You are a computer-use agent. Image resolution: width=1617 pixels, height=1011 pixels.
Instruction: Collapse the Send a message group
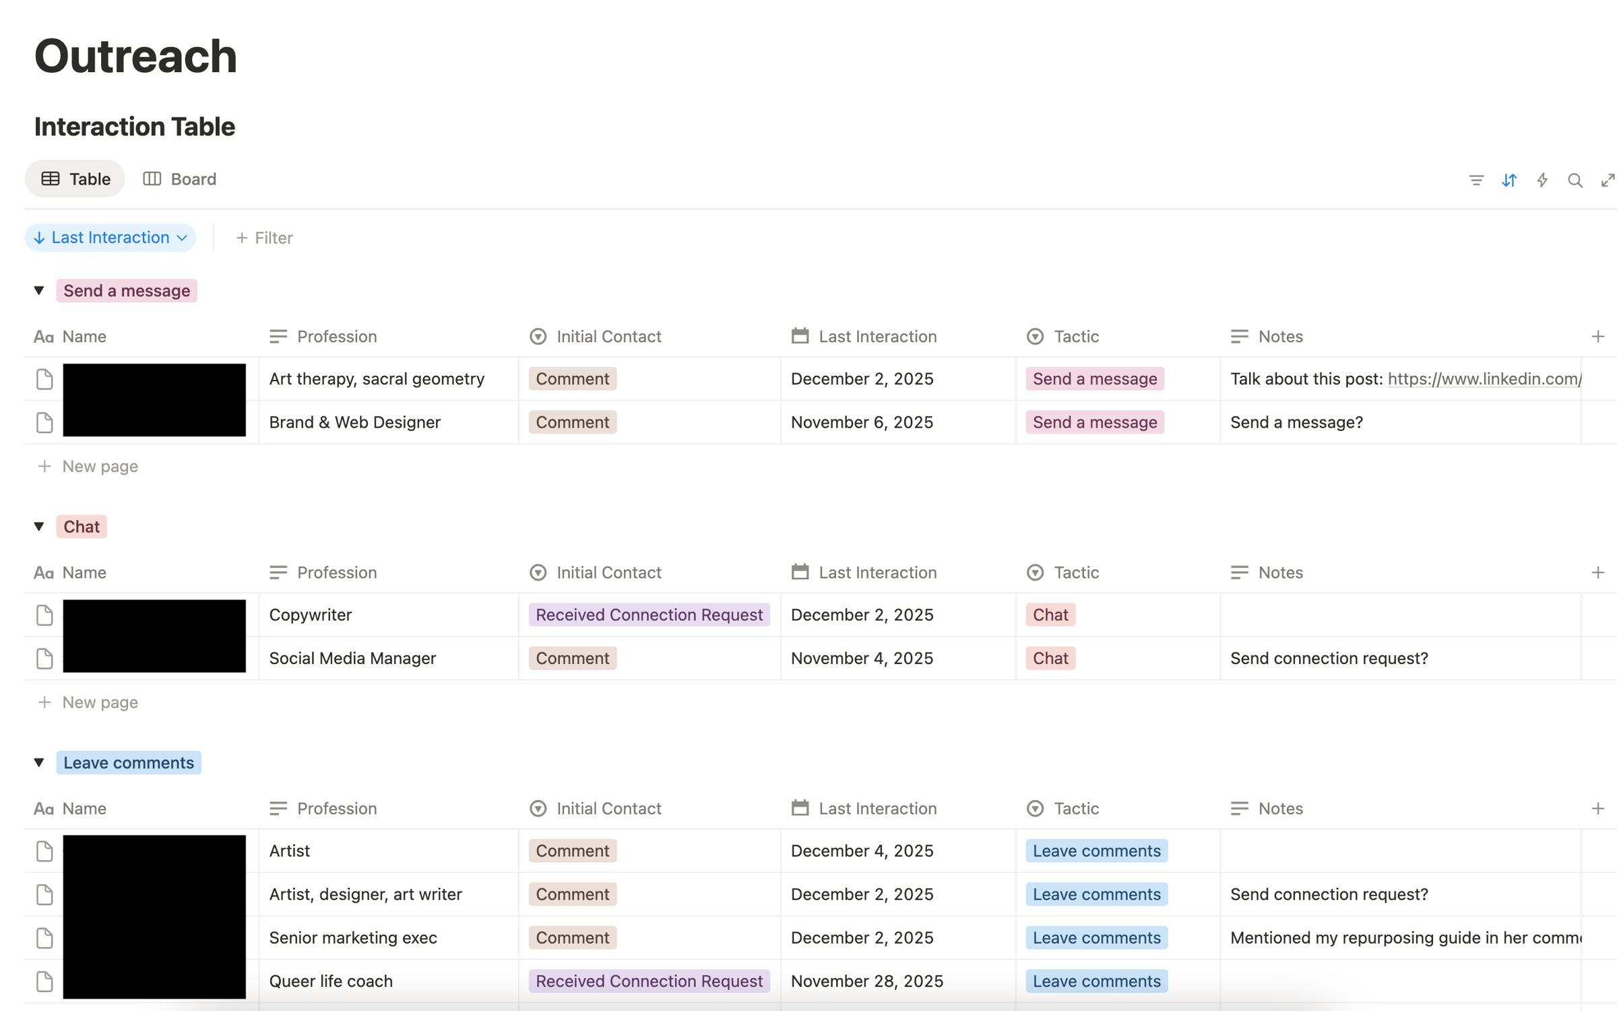39,290
